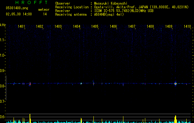
Task: Click the 1408 time axis marker
Action: click(150, 26)
